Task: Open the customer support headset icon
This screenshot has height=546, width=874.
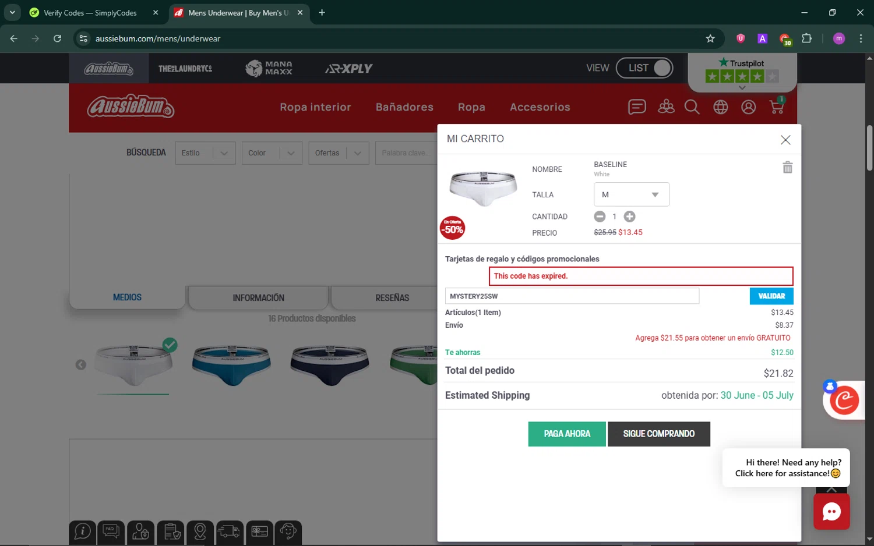Action: click(x=288, y=531)
